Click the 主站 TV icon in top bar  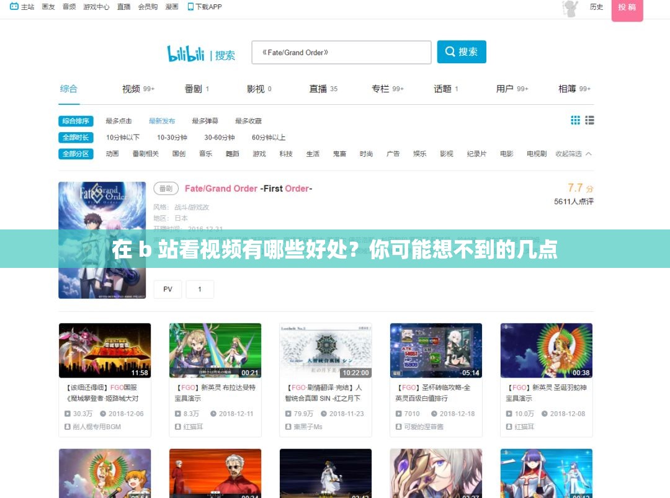14,6
